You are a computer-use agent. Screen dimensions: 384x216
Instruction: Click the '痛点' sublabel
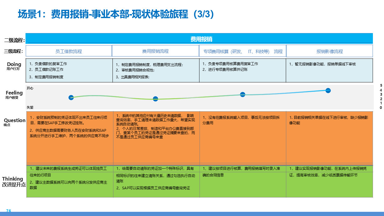click(x=7, y=125)
